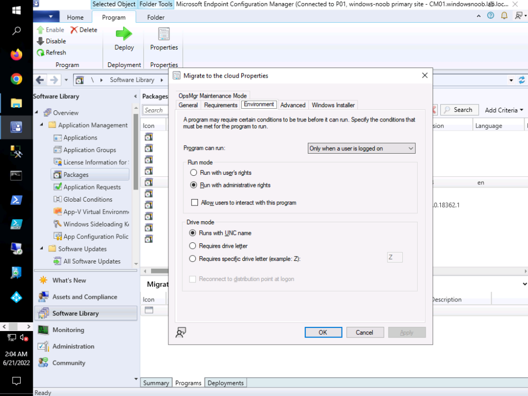Click the Software Library workspace button

(86, 314)
